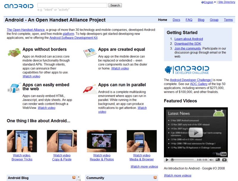Click the Browser Tricks link
Screen dimensions: 238x181
click(22, 159)
